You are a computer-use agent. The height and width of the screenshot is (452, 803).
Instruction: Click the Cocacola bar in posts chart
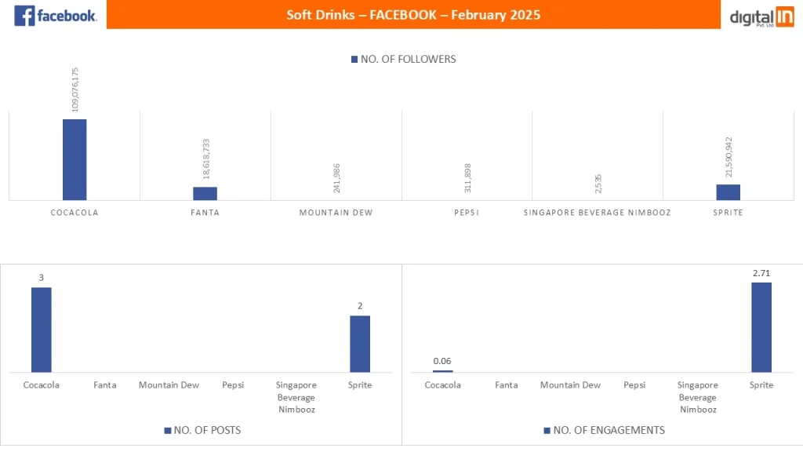[x=42, y=330]
